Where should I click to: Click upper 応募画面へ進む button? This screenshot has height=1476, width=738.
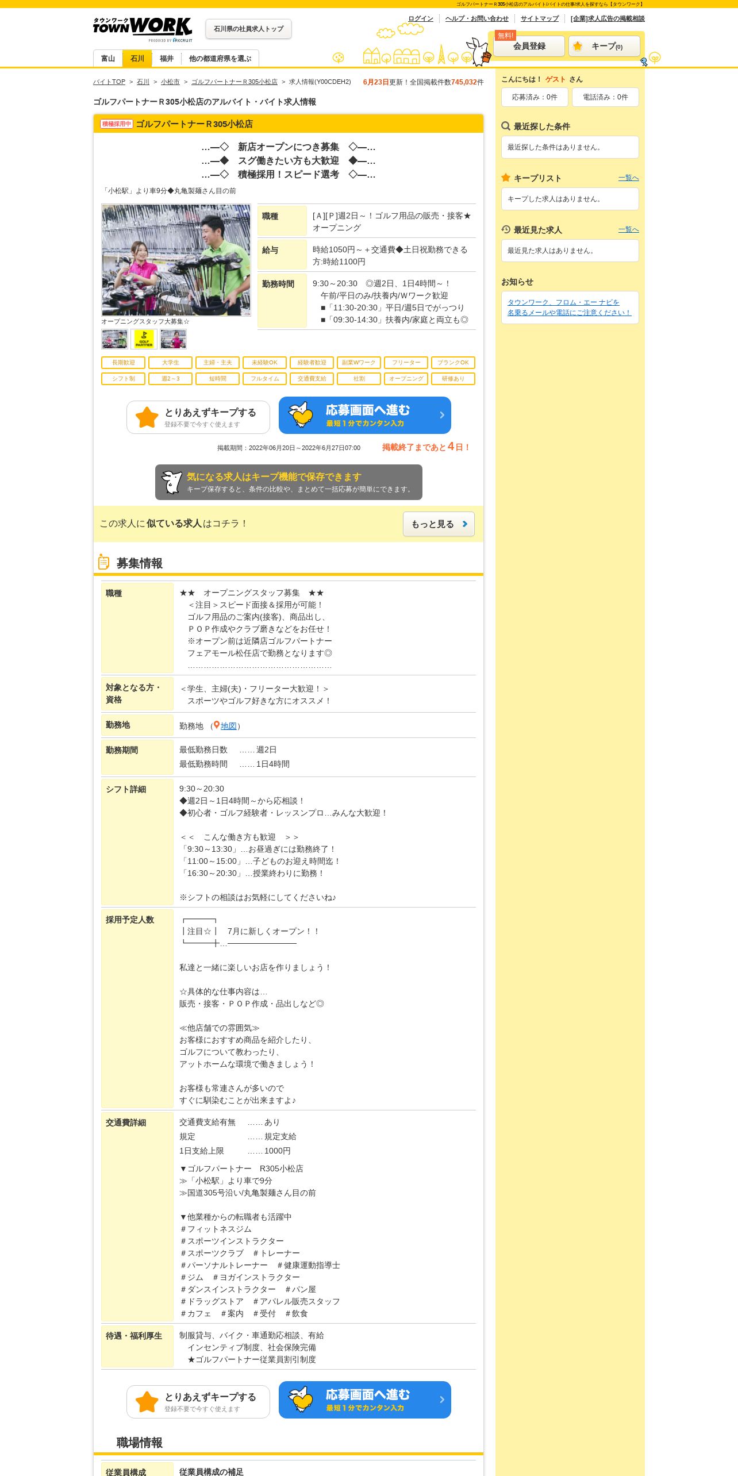pos(365,416)
